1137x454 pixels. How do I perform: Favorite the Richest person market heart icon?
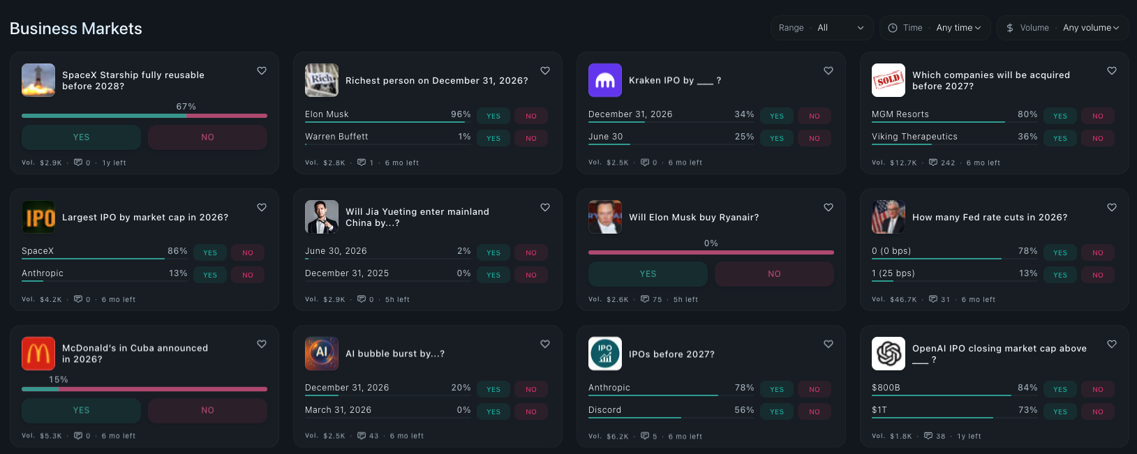[x=545, y=70]
